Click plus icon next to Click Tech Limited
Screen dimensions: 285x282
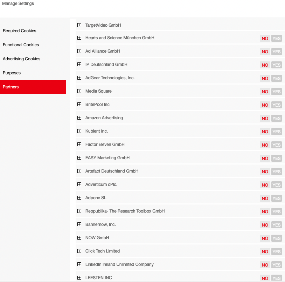pyautogui.click(x=79, y=251)
